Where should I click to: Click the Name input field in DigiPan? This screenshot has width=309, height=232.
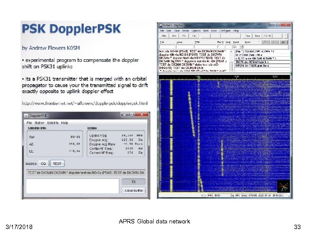[184, 47]
